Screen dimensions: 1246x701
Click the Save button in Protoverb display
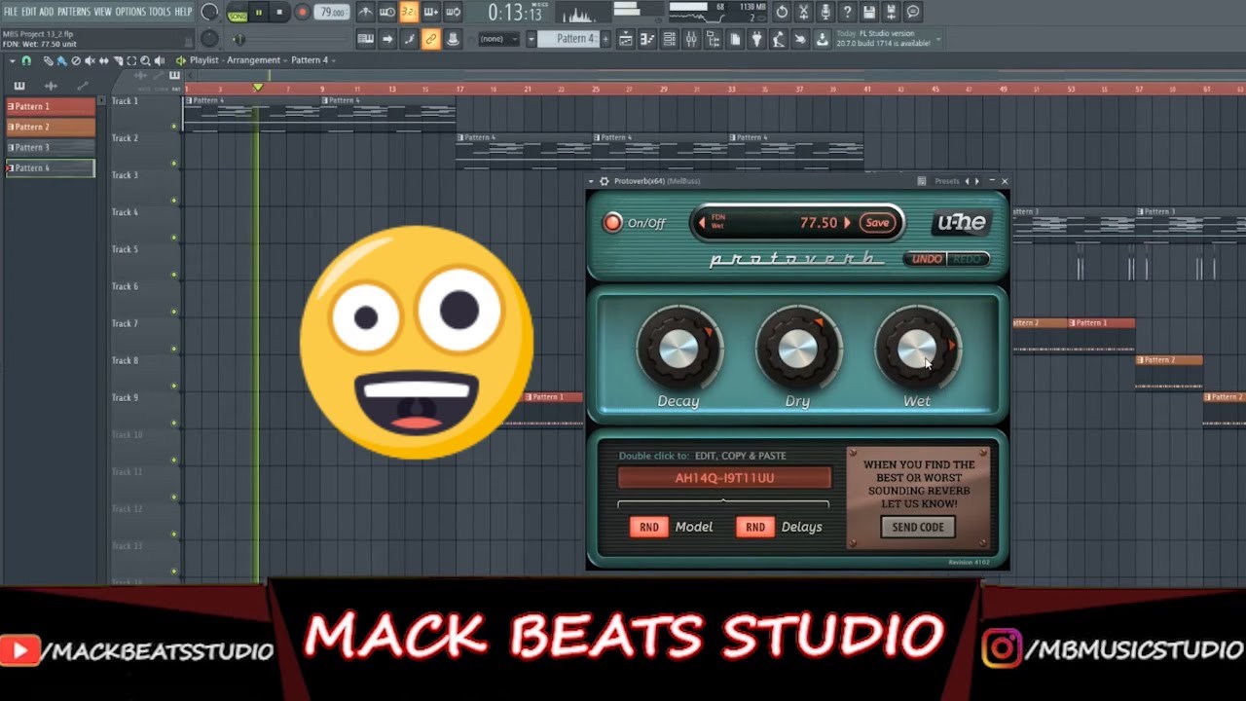[877, 223]
